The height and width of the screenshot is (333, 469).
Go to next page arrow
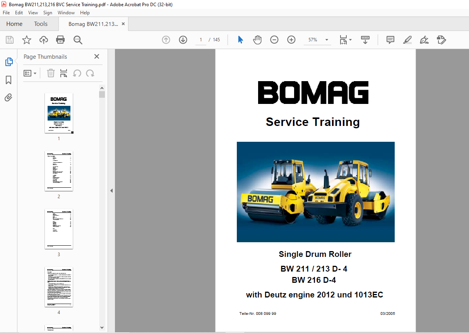pyautogui.click(x=183, y=40)
